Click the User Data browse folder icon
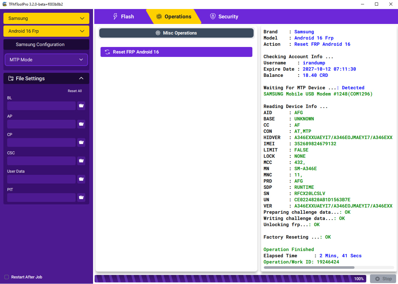Screen dimensions: 398x284 (x=81, y=179)
